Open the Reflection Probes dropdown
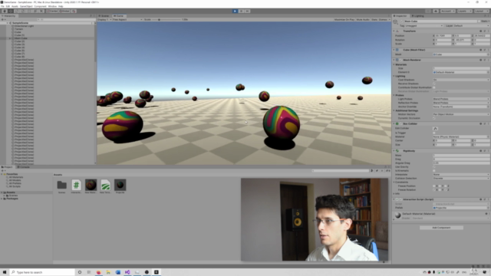Image resolution: width=491 pixels, height=276 pixels. [461, 103]
